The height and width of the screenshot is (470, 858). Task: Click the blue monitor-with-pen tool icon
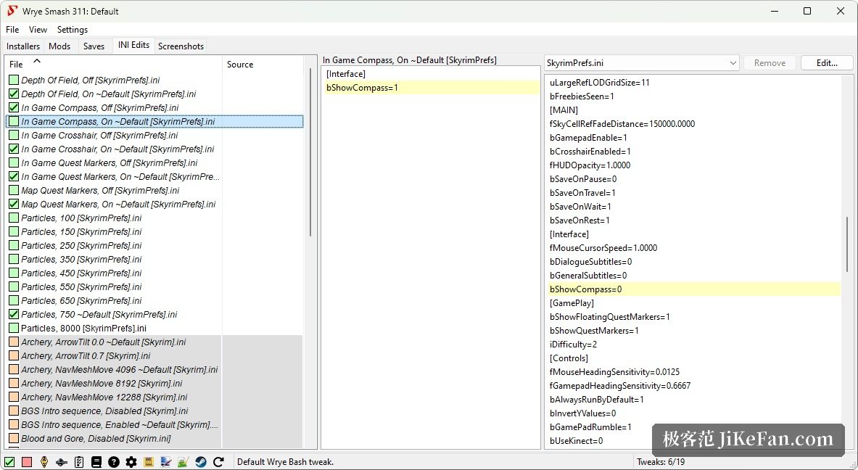(166, 462)
